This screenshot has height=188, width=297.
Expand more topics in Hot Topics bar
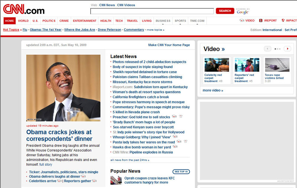tap(155, 30)
